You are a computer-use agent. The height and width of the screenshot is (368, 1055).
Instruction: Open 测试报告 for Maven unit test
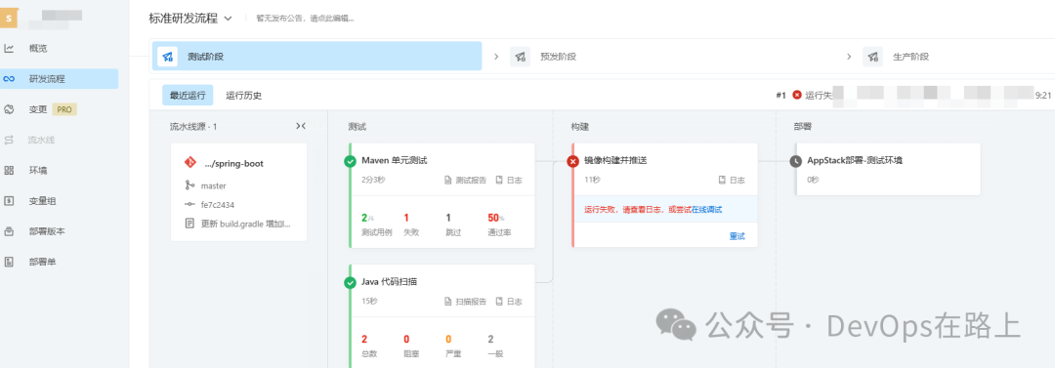click(465, 181)
